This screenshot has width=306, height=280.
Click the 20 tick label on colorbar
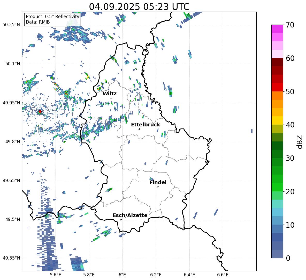tap(290, 192)
